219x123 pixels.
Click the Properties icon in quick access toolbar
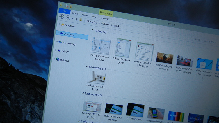[x=67, y=6]
